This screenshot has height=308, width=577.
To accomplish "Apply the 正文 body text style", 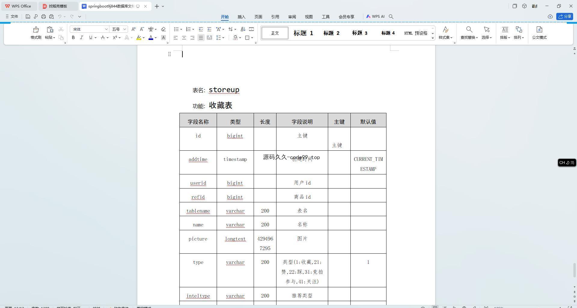I will (x=275, y=33).
